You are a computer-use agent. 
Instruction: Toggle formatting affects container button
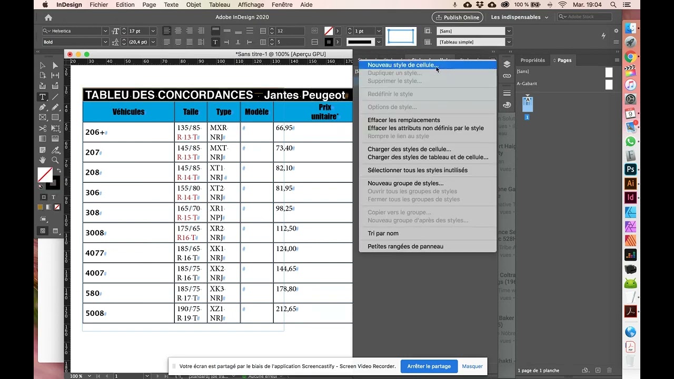(43, 197)
